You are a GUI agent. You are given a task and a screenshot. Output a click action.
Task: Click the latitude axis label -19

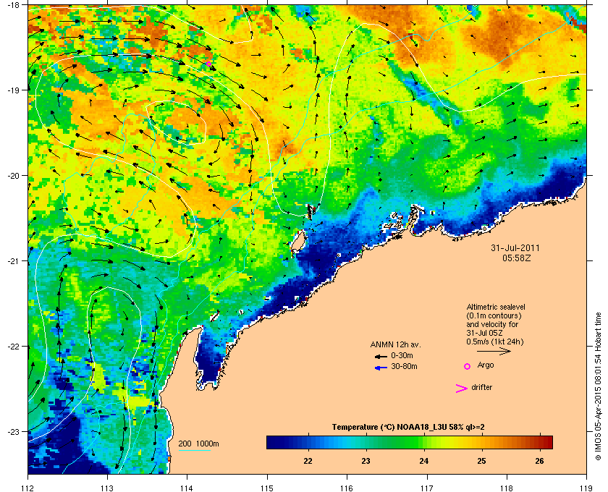pyautogui.click(x=13, y=90)
